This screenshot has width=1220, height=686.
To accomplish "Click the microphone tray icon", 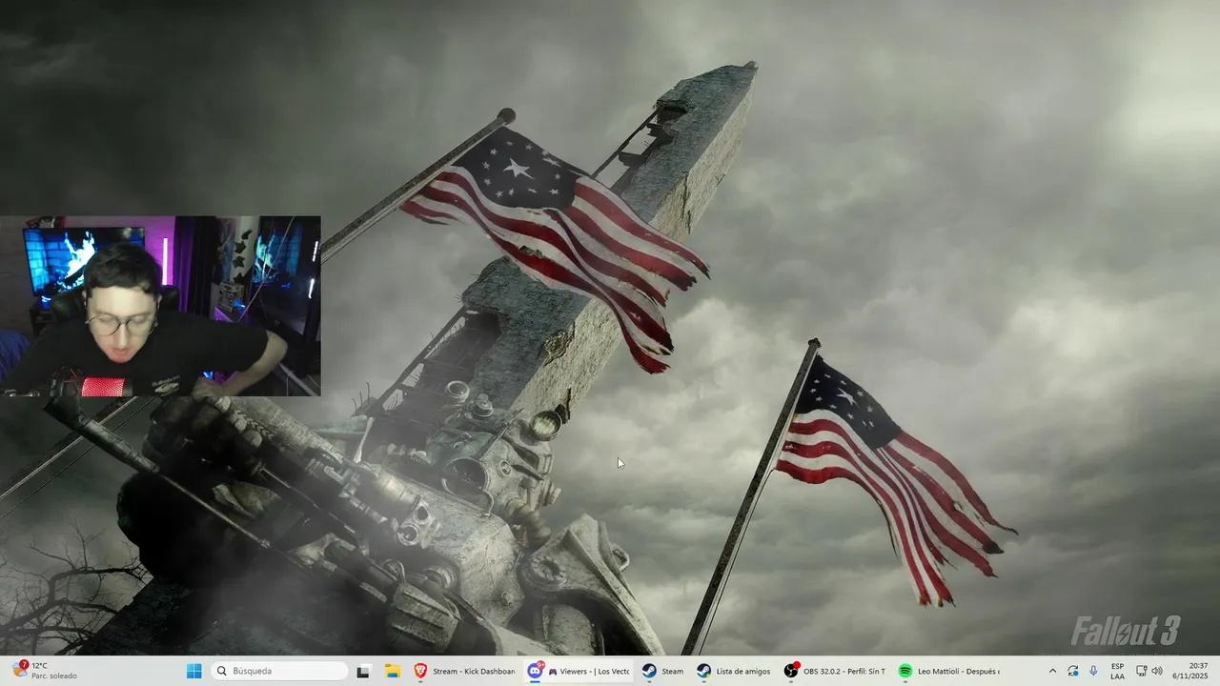I will [x=1093, y=671].
